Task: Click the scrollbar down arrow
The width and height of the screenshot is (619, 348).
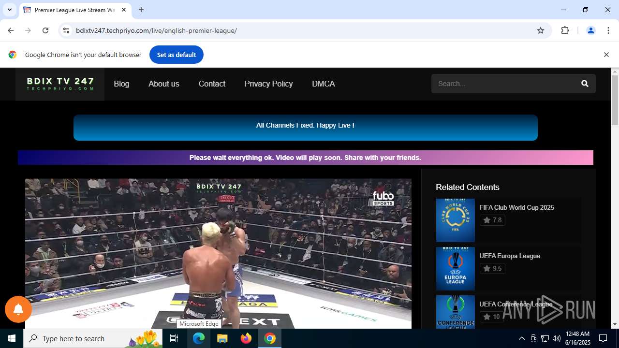Action: click(x=615, y=324)
